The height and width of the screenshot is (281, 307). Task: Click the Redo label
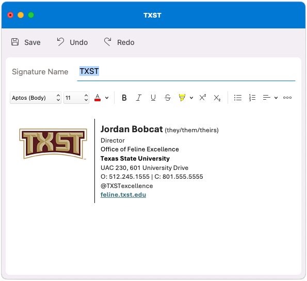(x=126, y=42)
